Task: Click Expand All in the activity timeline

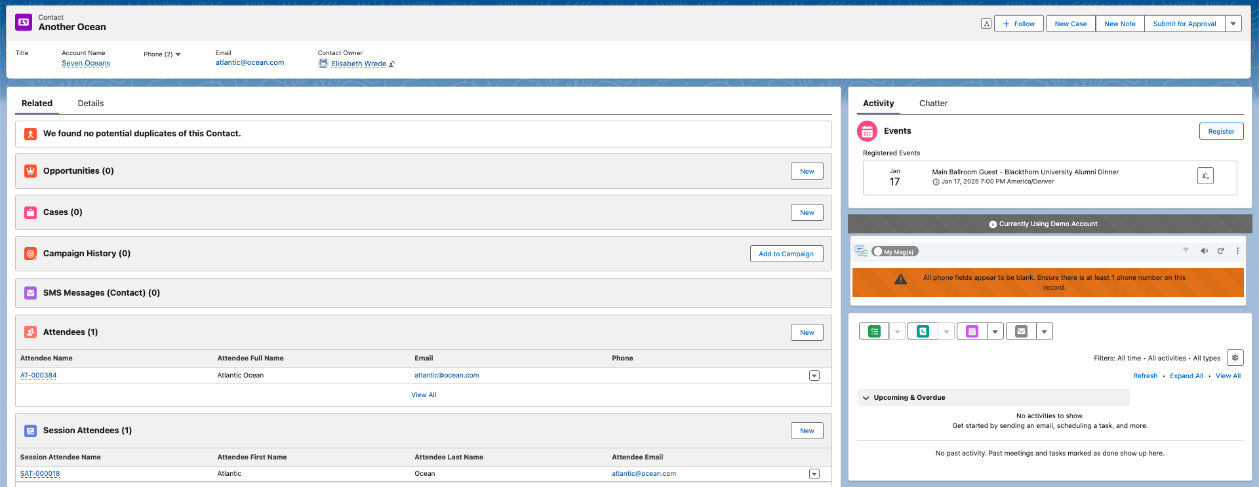Action: click(1186, 376)
